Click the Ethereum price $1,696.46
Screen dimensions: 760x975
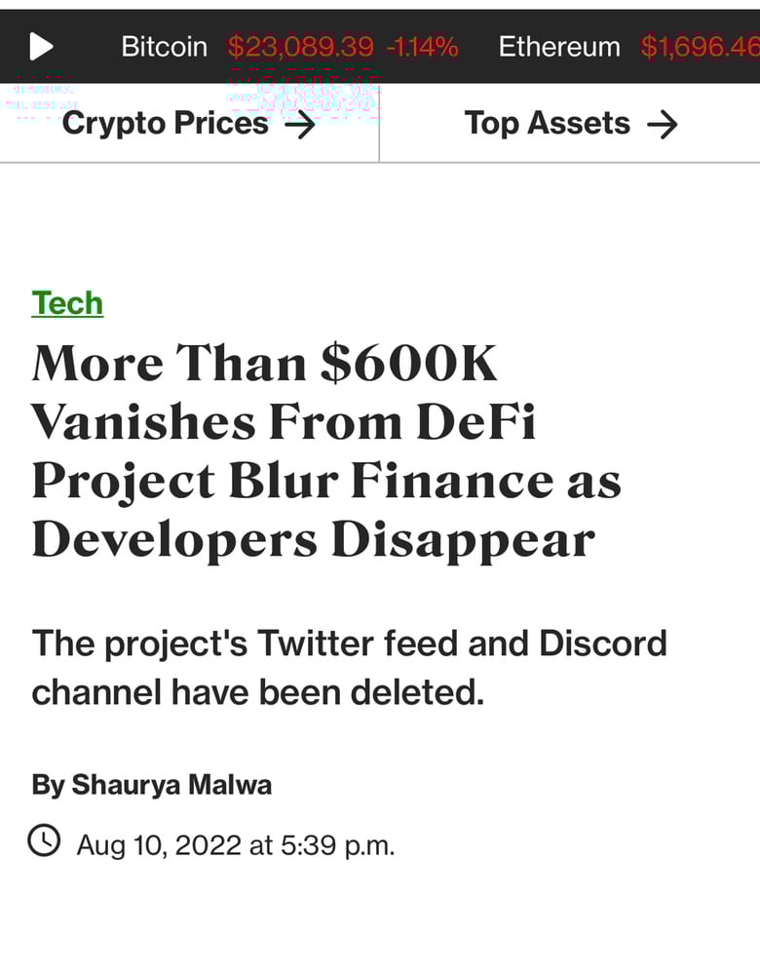pyautogui.click(x=700, y=47)
